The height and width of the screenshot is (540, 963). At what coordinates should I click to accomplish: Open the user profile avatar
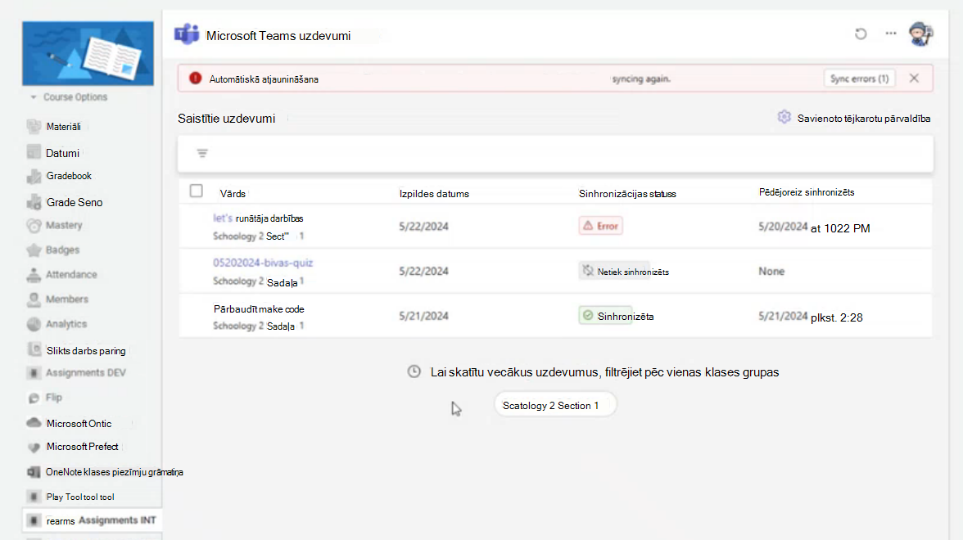920,34
